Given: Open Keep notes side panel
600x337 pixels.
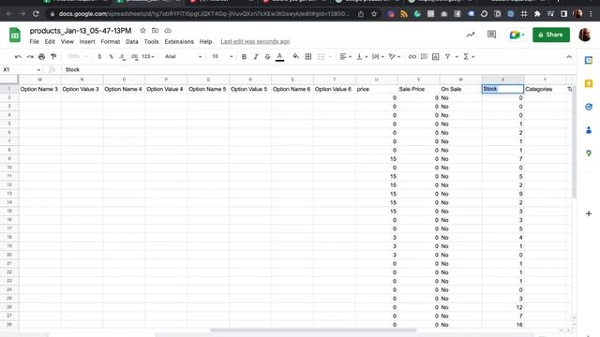Looking at the screenshot, I should (x=589, y=83).
